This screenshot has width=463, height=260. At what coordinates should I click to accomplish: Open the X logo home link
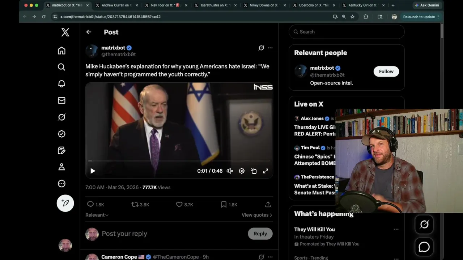pyautogui.click(x=65, y=32)
